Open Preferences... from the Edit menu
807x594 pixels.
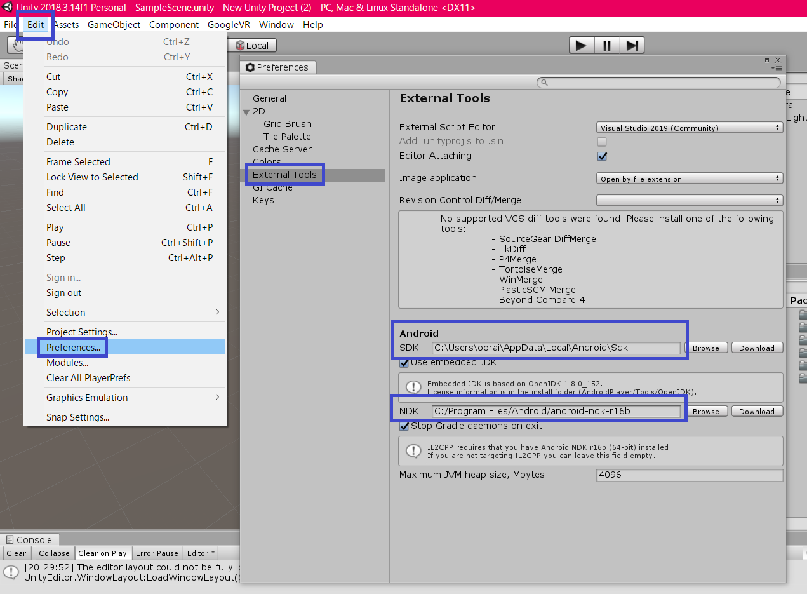[x=125, y=348]
